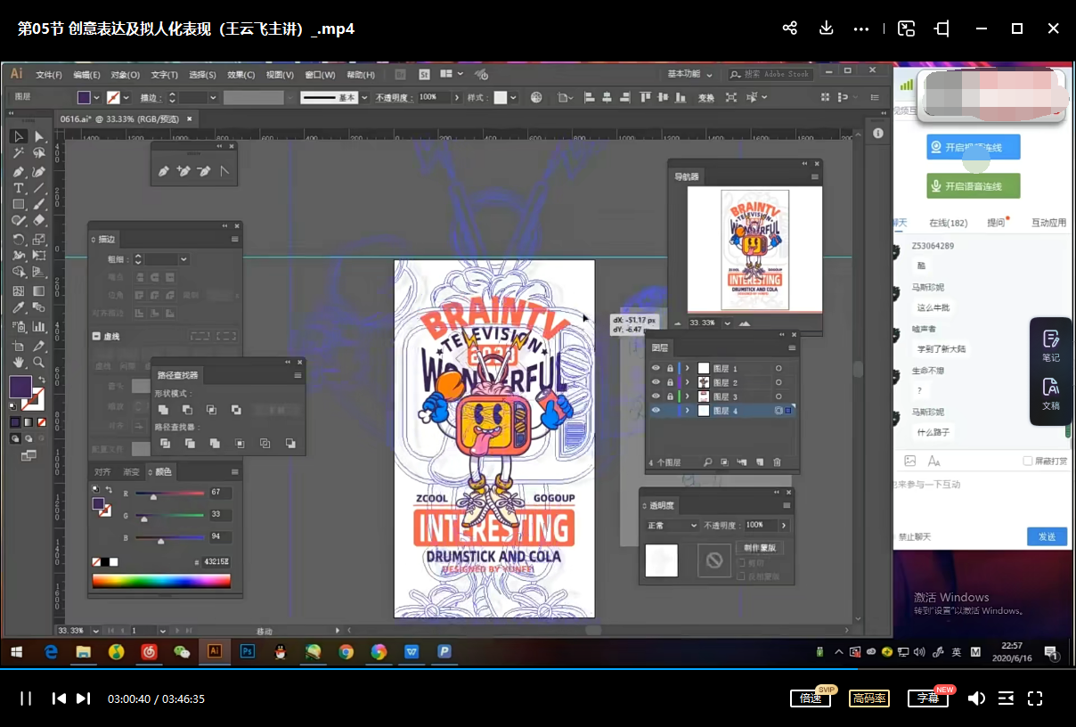The height and width of the screenshot is (727, 1076).
Task: Toggle visibility eye of 图层 3
Action: click(656, 396)
